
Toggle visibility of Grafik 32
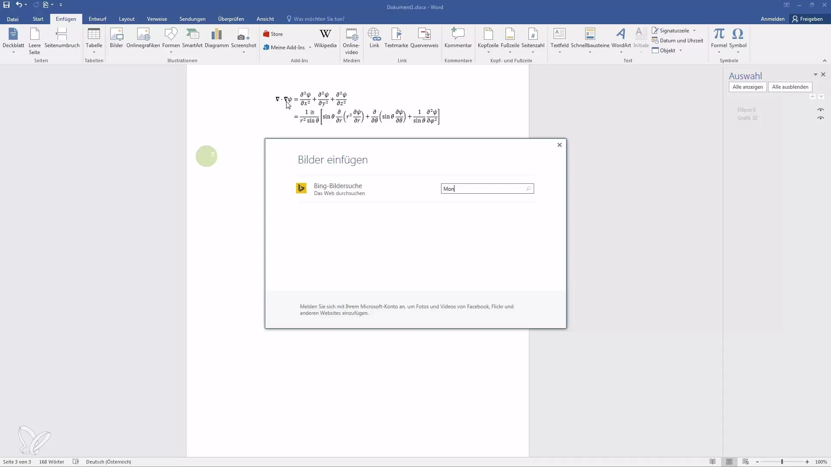(x=820, y=118)
